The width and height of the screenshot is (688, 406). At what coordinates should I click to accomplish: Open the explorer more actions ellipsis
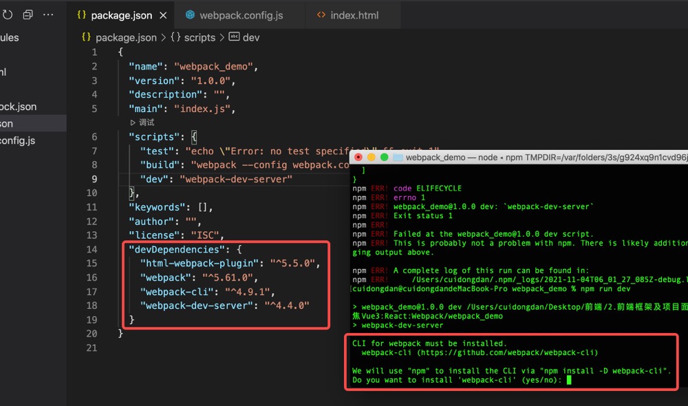[48, 14]
